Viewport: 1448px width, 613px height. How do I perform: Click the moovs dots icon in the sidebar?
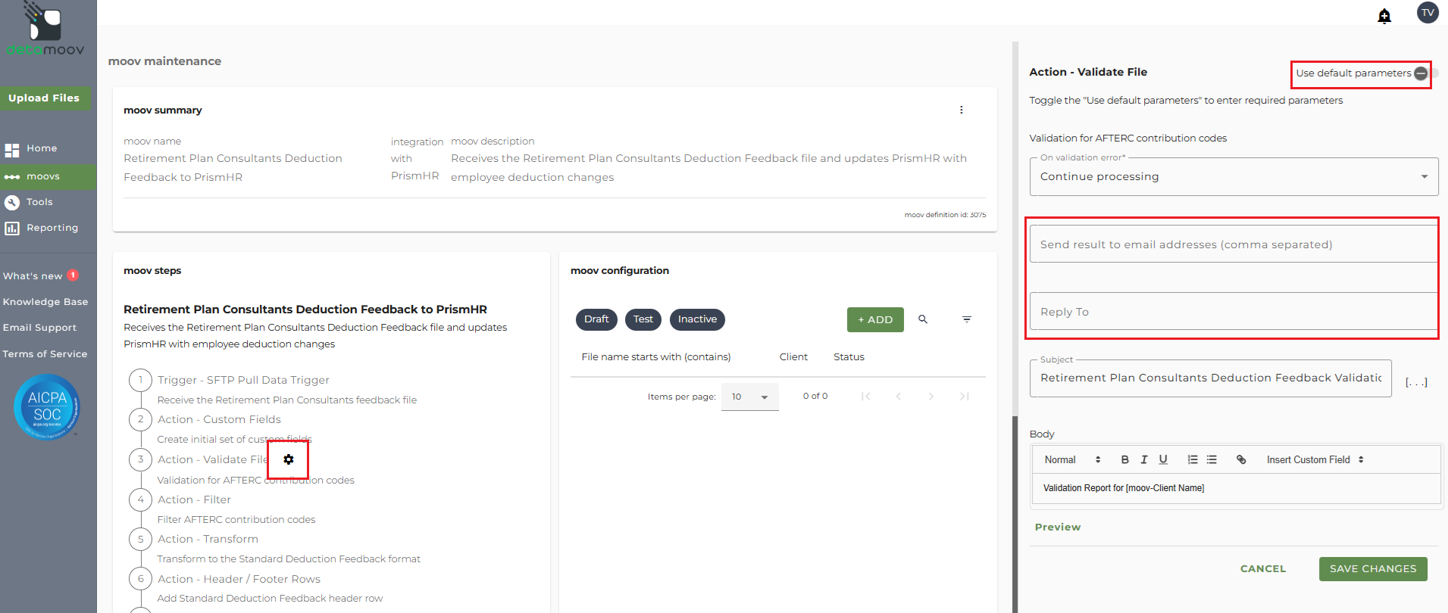pos(12,177)
